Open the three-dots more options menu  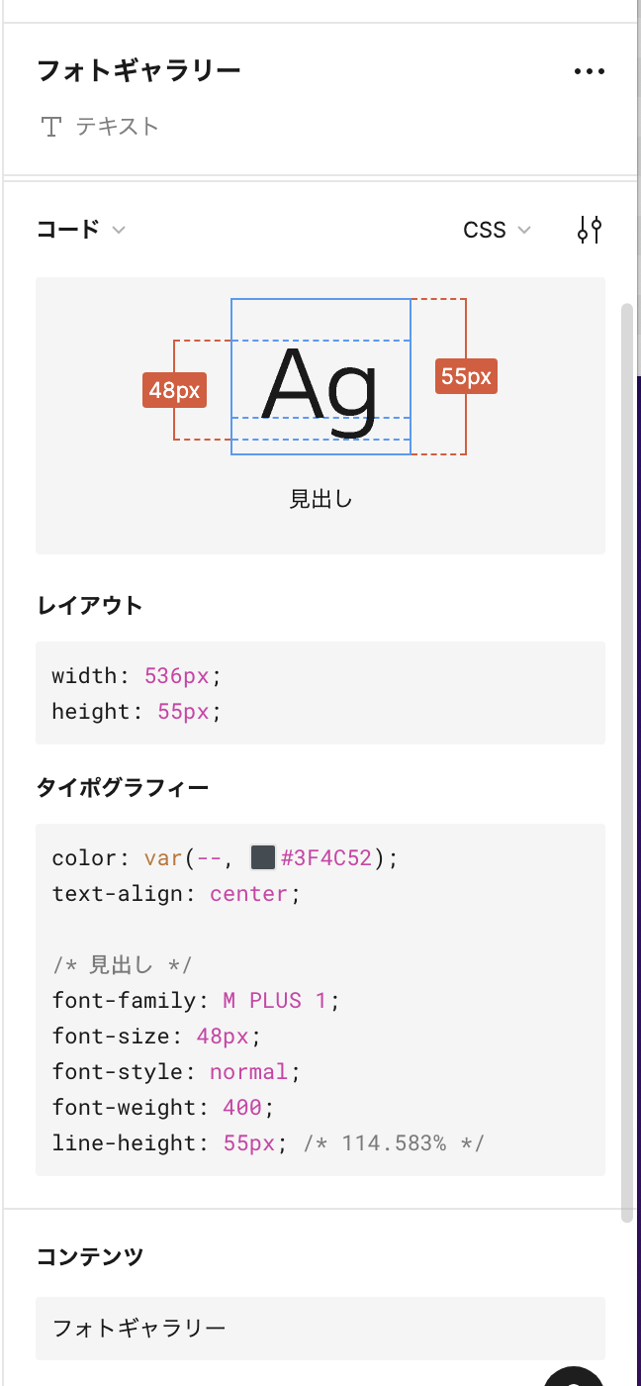[590, 71]
